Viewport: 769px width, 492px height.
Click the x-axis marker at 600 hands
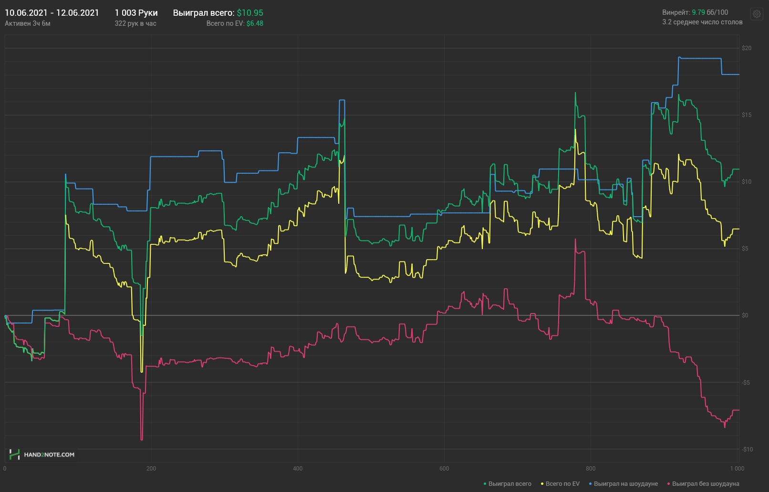[444, 469]
